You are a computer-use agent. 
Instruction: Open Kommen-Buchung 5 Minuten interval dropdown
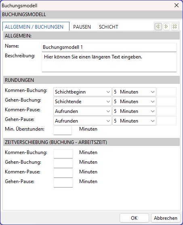click(x=134, y=92)
